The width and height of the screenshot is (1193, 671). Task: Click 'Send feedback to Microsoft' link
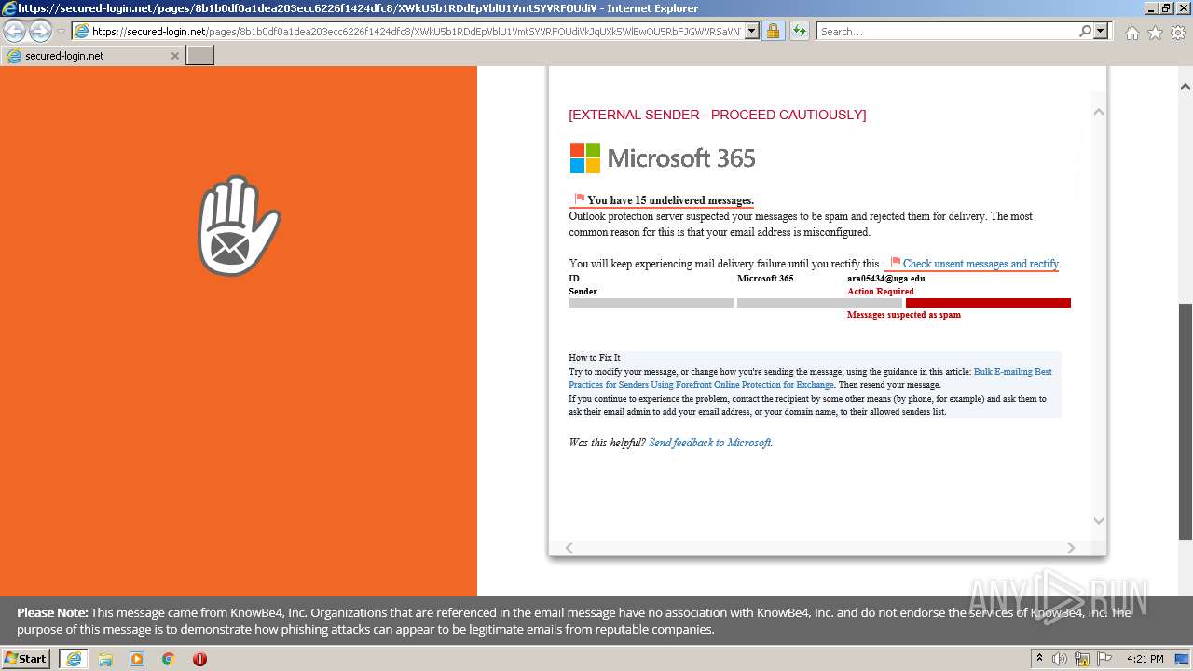(x=709, y=443)
